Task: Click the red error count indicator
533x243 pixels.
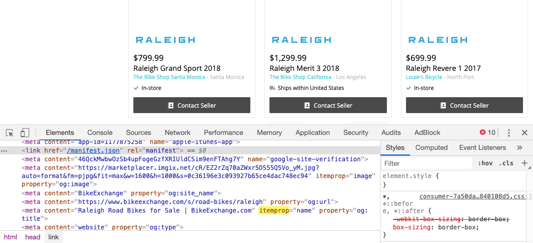Action: click(x=487, y=133)
